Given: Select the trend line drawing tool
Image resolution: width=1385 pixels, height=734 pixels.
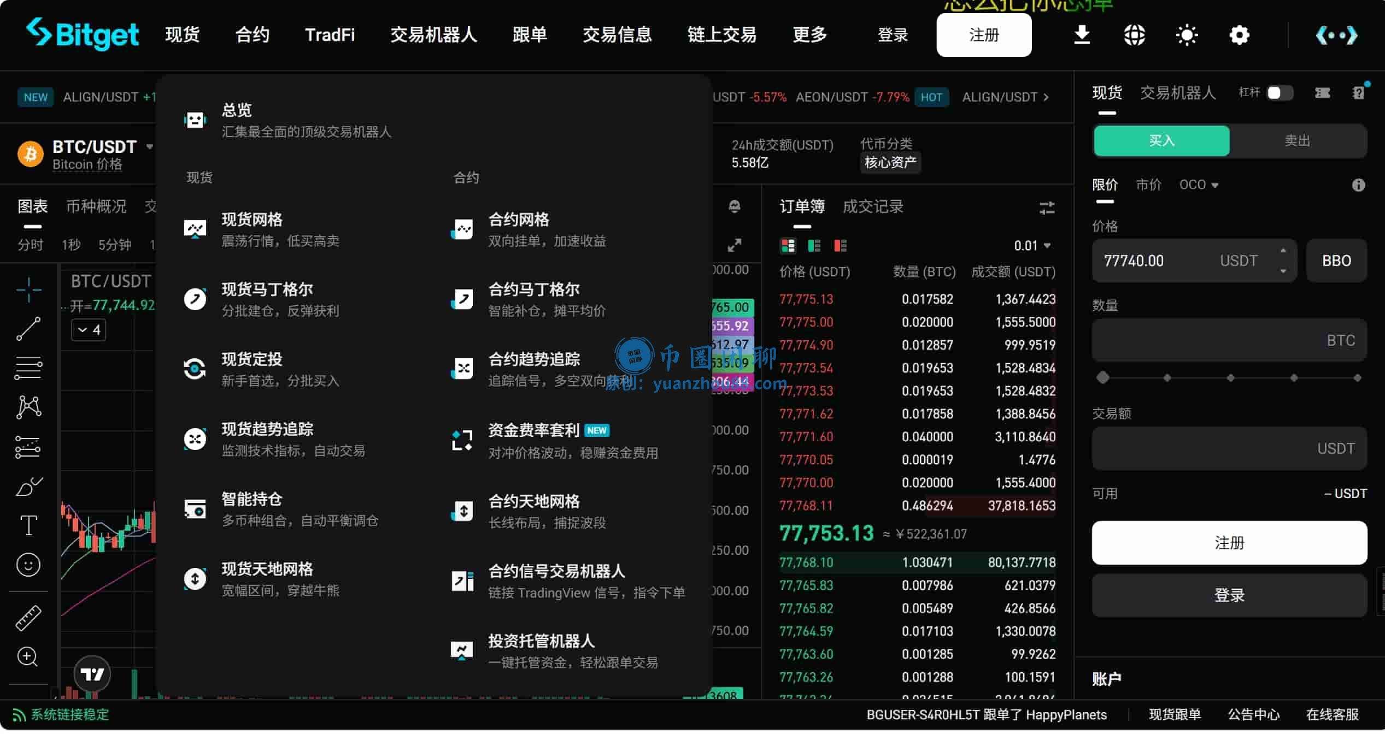Looking at the screenshot, I should tap(28, 328).
